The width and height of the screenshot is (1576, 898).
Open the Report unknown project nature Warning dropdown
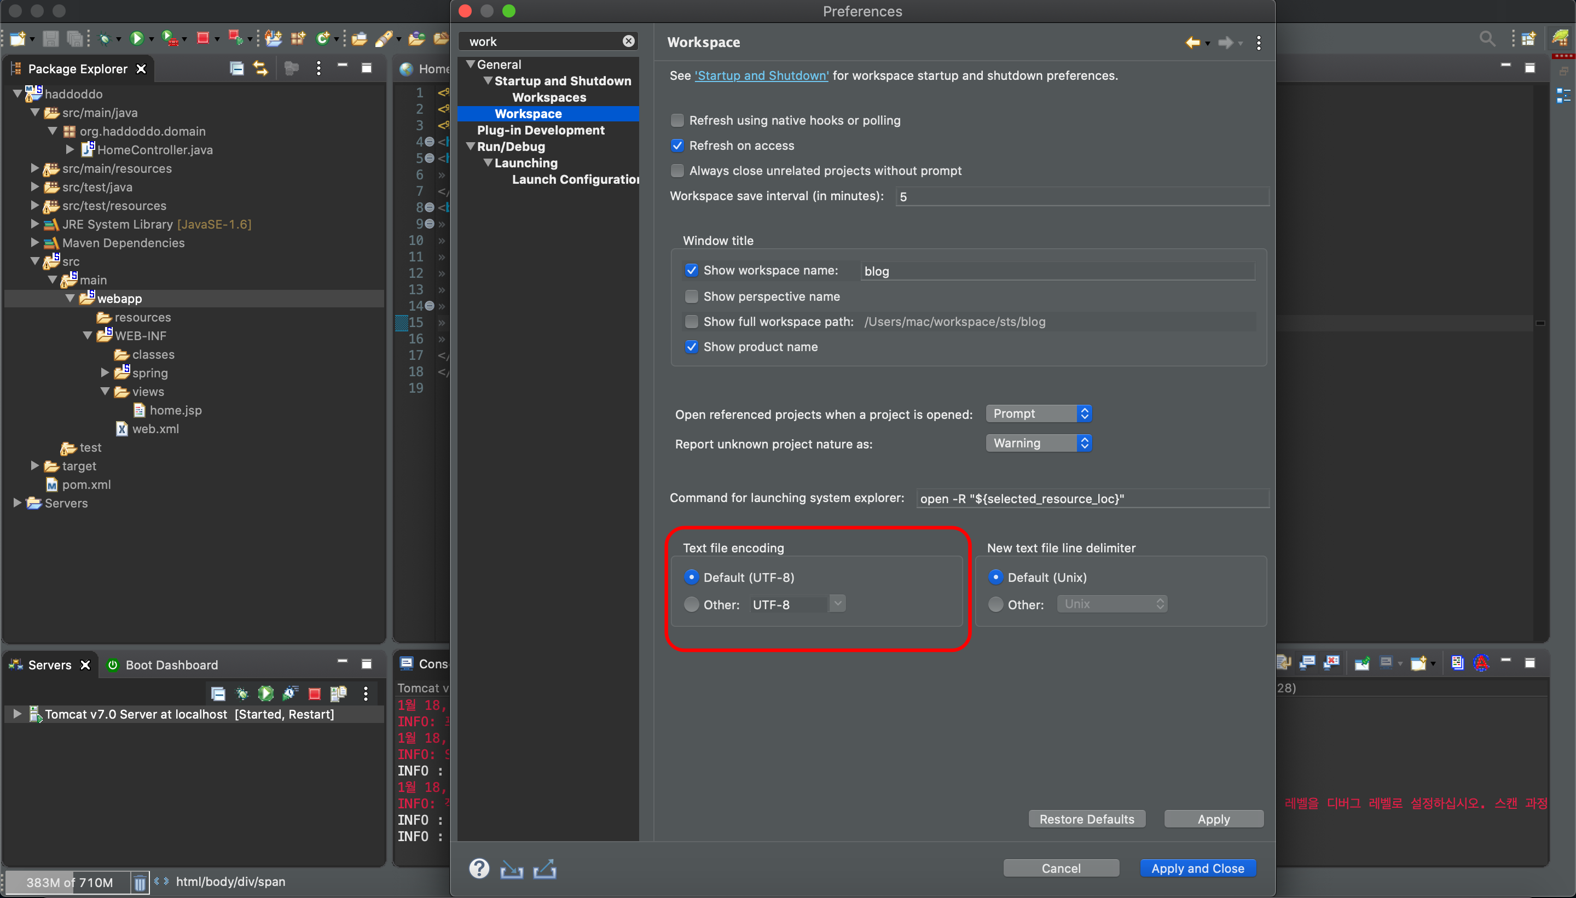point(1039,443)
